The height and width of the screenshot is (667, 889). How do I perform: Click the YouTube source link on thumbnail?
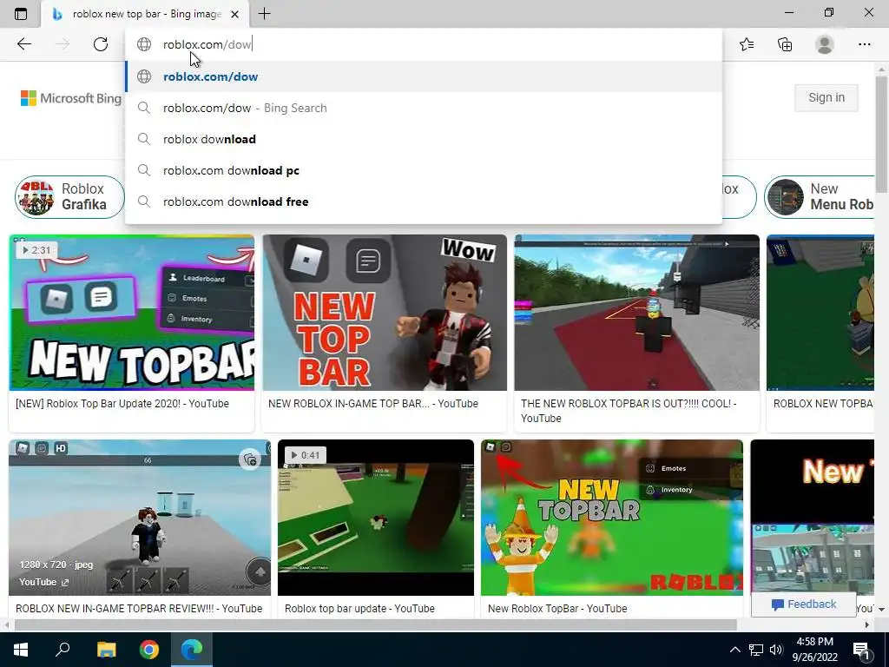[43, 582]
